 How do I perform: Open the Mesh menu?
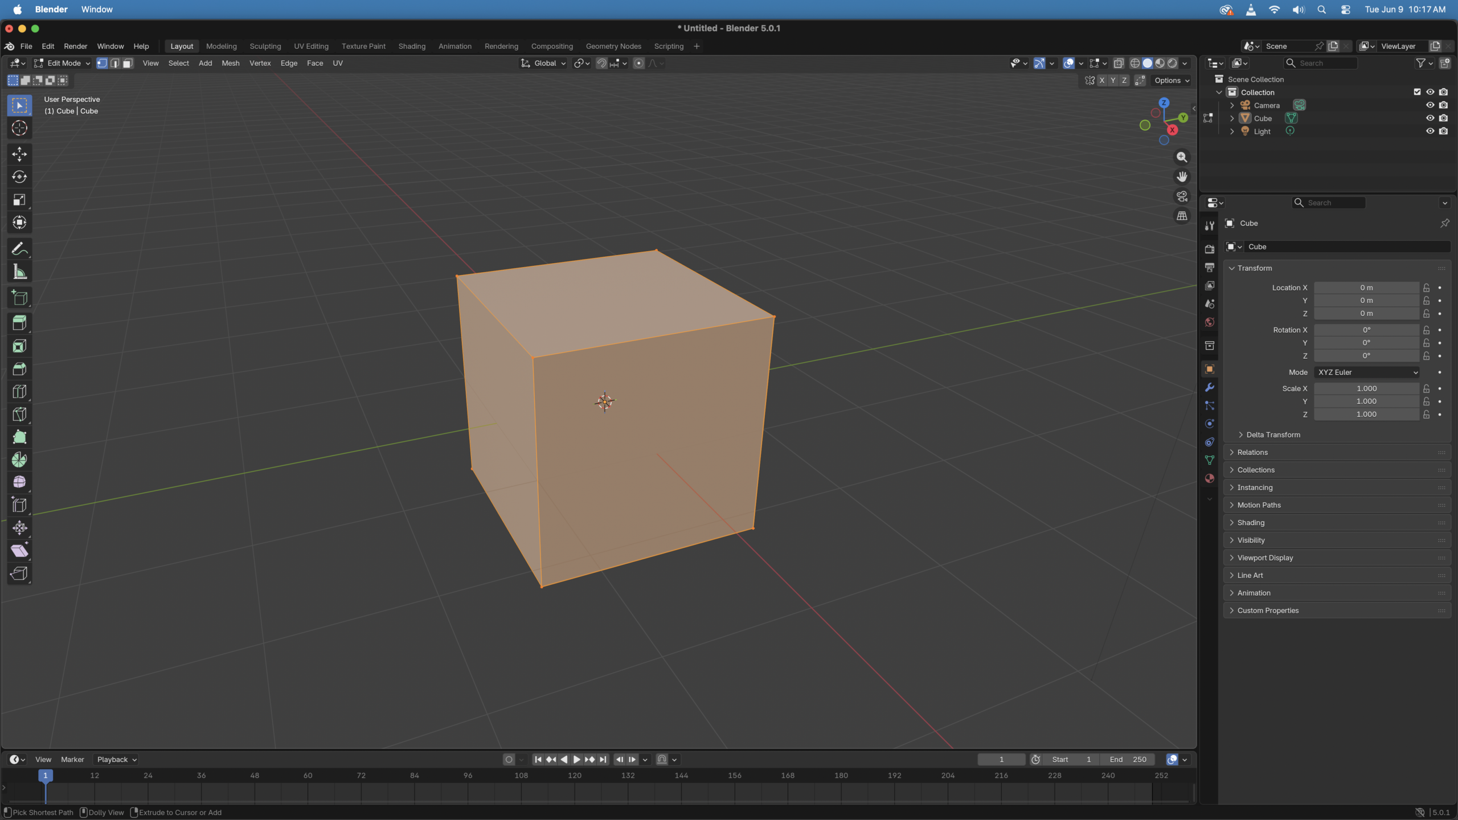click(230, 63)
